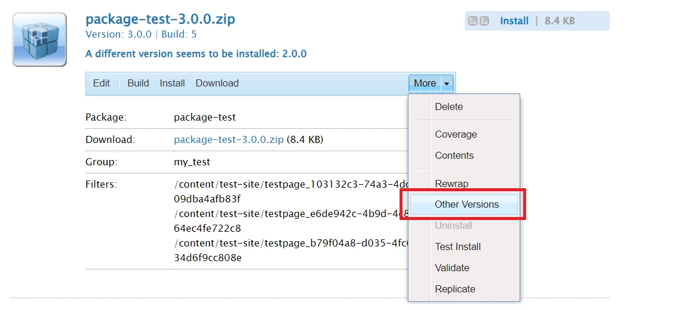Click the package cube icon
The width and height of the screenshot is (685, 310).
pos(39,39)
